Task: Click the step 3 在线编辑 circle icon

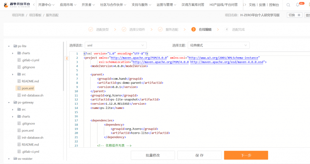Action: point(193,29)
